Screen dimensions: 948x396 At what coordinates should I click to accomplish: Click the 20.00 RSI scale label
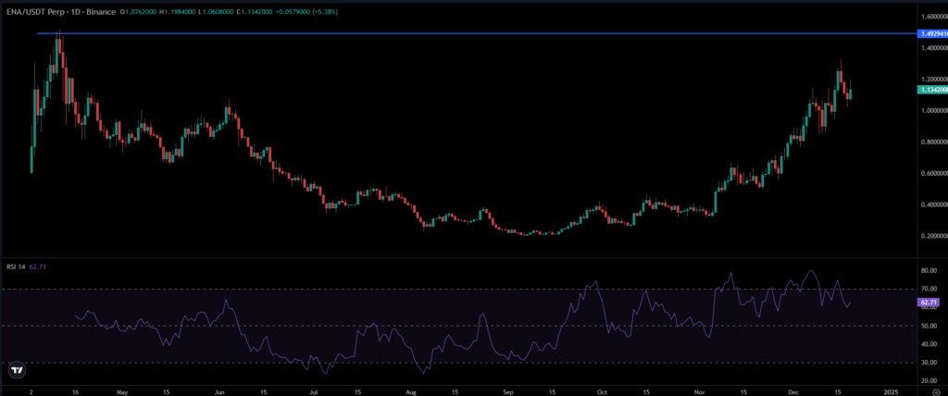929,381
